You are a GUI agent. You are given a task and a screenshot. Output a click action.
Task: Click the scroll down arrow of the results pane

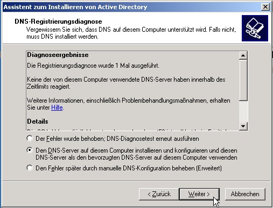tap(243, 126)
